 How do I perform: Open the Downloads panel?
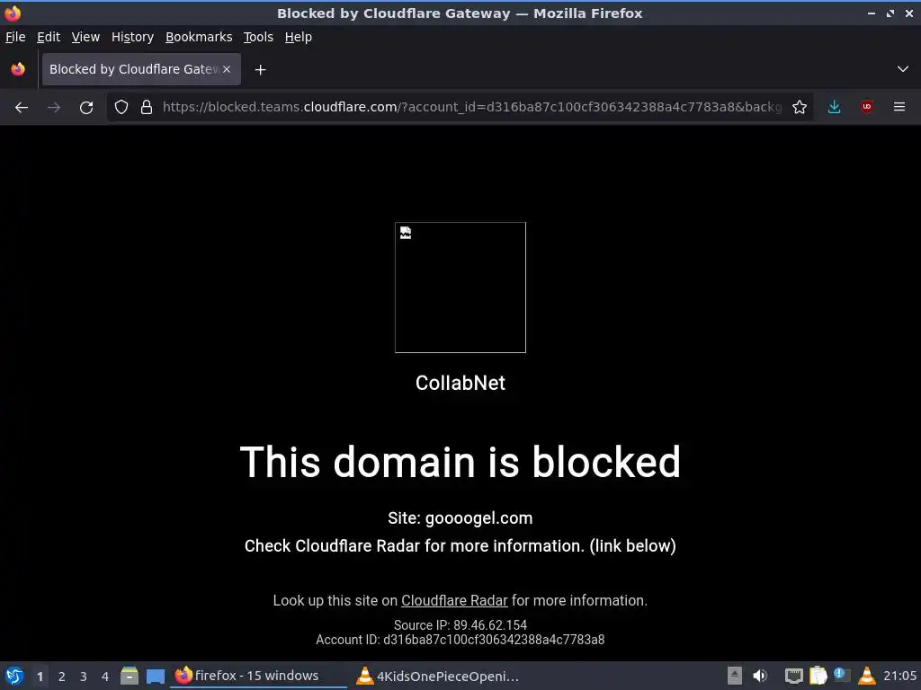(834, 107)
